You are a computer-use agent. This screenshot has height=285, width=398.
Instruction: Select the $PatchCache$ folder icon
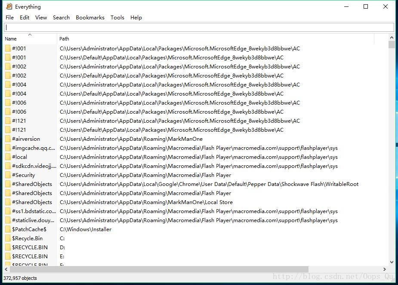coord(8,229)
